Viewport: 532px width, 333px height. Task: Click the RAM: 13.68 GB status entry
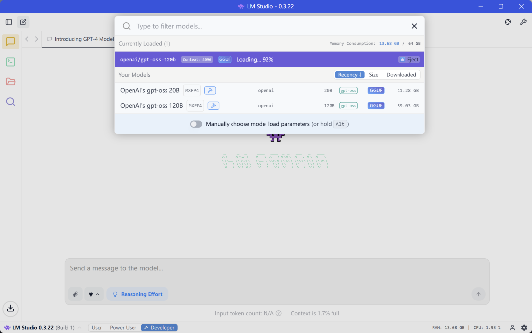pos(448,328)
